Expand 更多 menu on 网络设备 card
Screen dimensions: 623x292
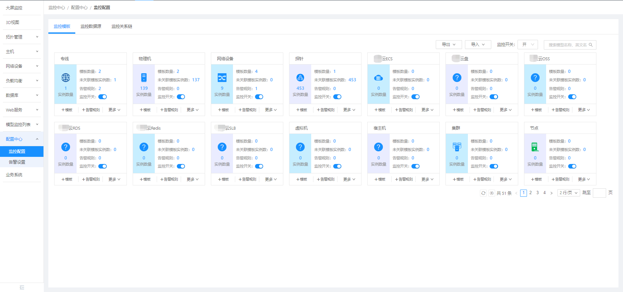(x=271, y=110)
